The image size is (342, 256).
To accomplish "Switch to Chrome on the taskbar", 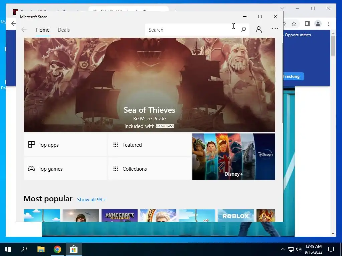I will coord(57,249).
